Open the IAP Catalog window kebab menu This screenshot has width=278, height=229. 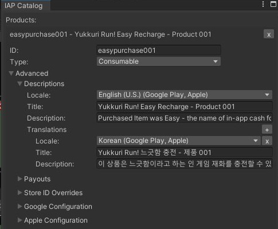(263, 4)
